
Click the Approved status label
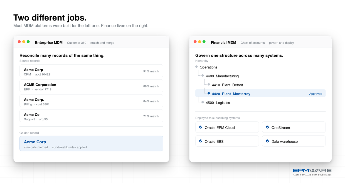point(316,94)
